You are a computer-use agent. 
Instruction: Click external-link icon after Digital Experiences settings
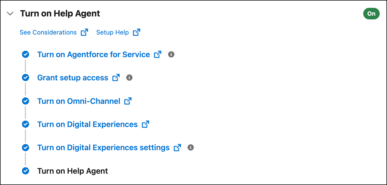pos(177,148)
